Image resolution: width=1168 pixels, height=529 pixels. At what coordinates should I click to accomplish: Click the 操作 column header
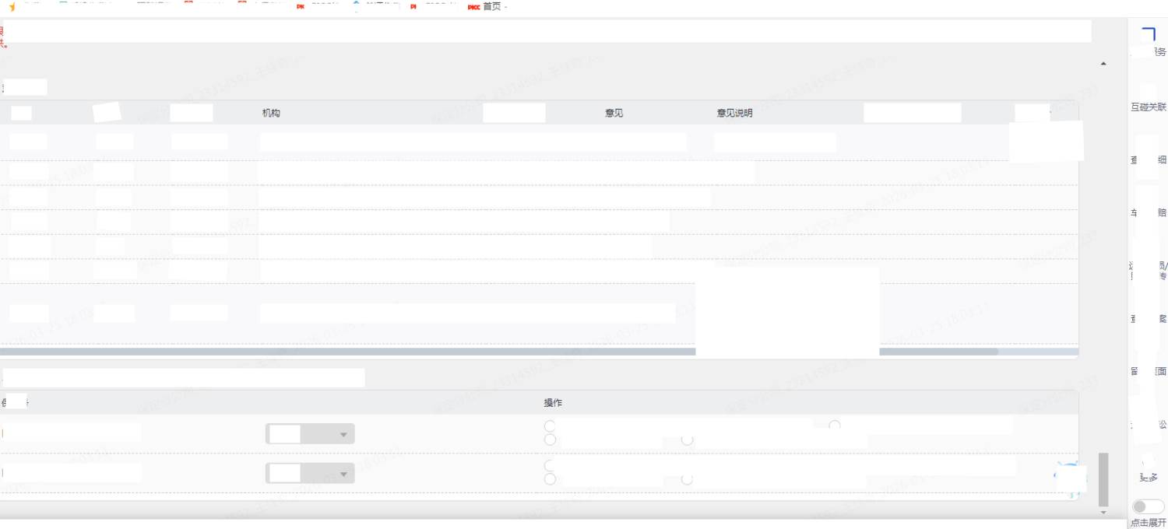coord(553,403)
